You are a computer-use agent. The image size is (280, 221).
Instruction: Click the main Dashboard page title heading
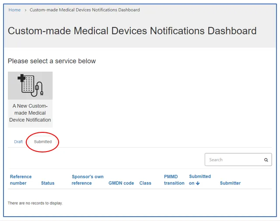click(x=132, y=31)
